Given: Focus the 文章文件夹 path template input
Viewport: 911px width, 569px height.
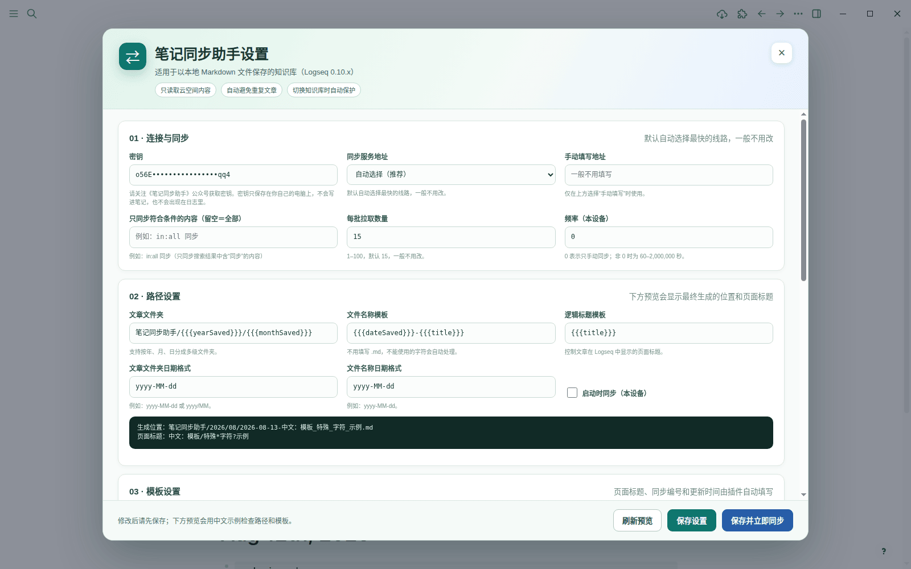Looking at the screenshot, I should coord(233,333).
